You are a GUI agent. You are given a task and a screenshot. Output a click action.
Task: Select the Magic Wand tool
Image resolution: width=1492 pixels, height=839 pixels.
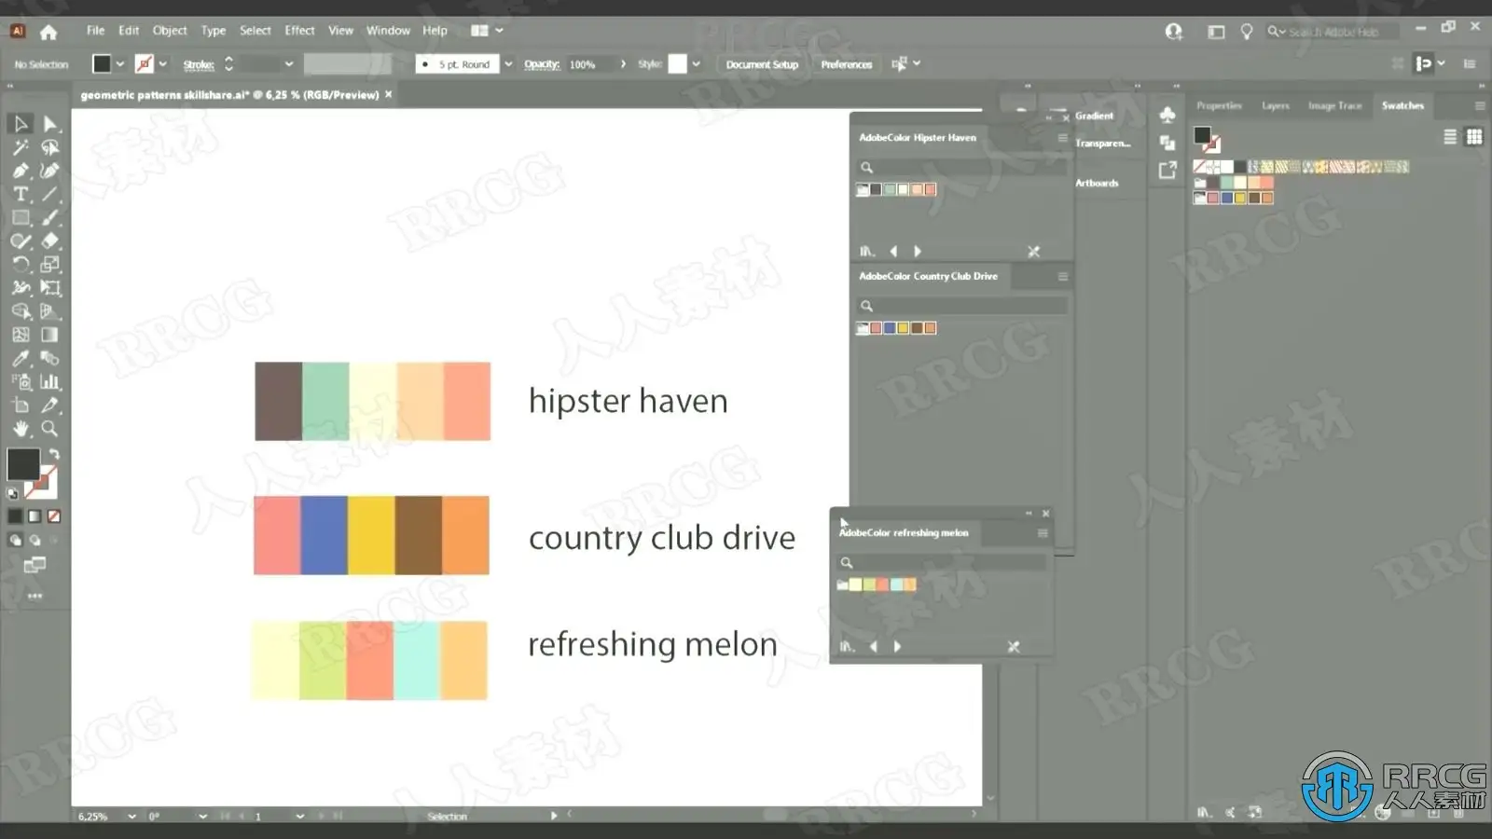(21, 147)
